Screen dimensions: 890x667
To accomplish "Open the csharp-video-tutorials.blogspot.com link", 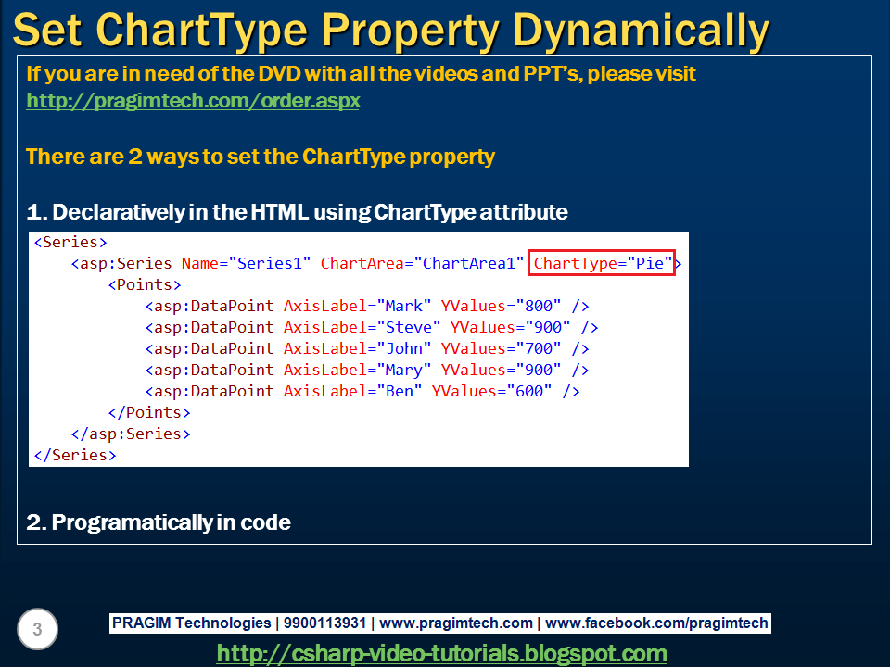I will (x=442, y=653).
